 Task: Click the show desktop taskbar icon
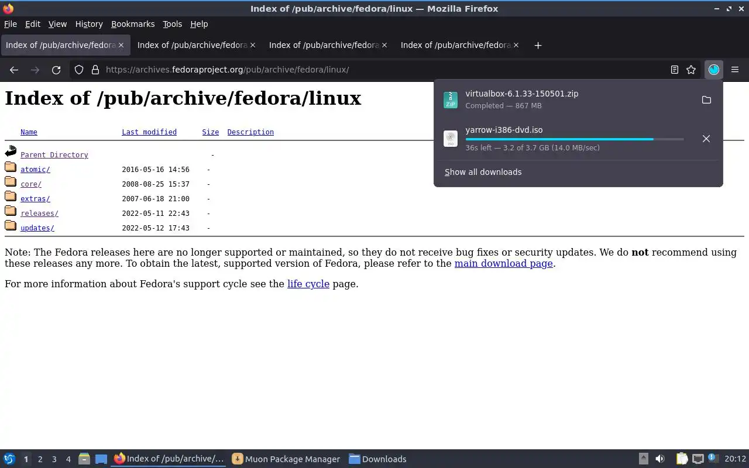101,459
